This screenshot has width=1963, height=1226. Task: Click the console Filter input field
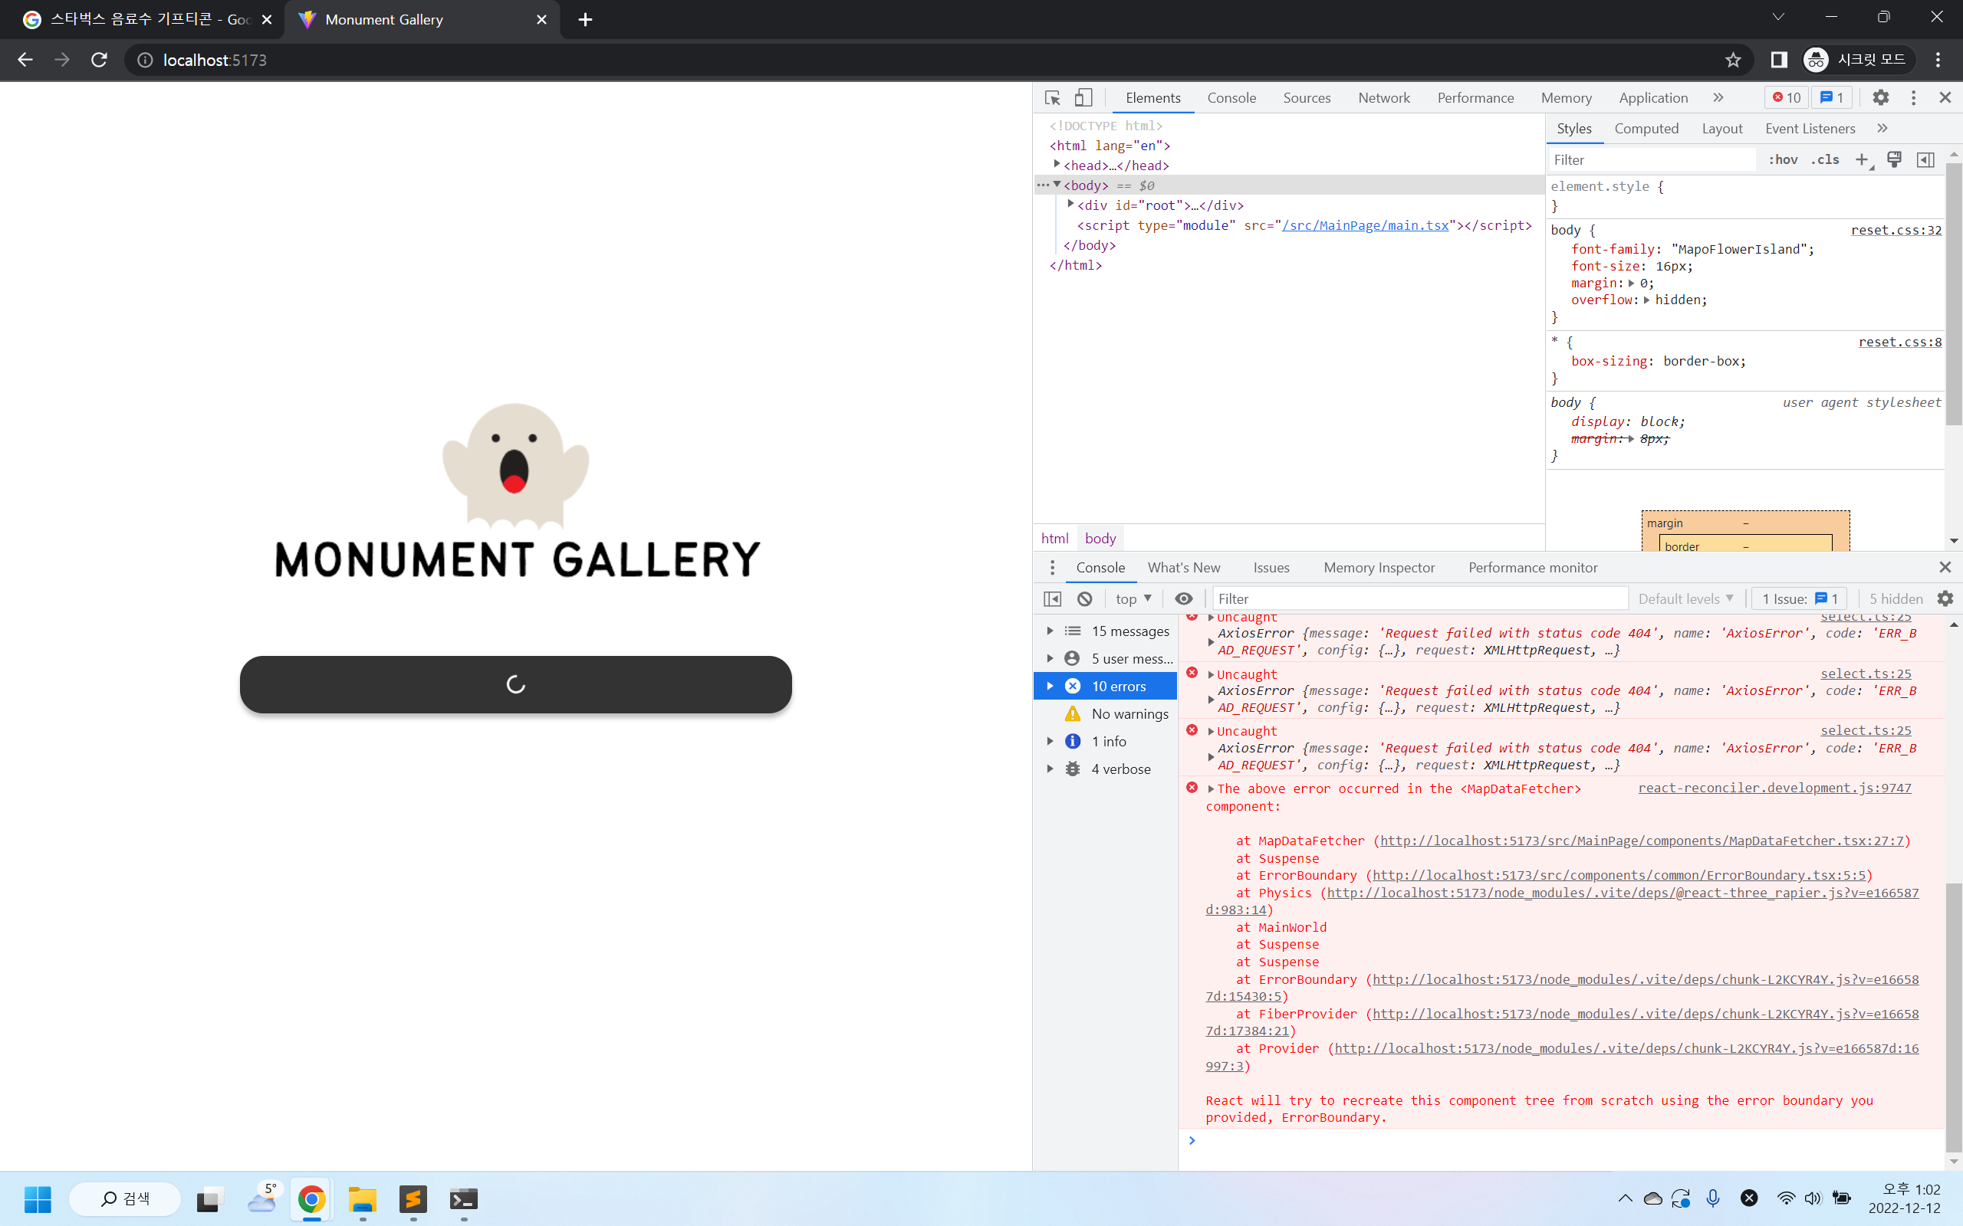click(1419, 598)
